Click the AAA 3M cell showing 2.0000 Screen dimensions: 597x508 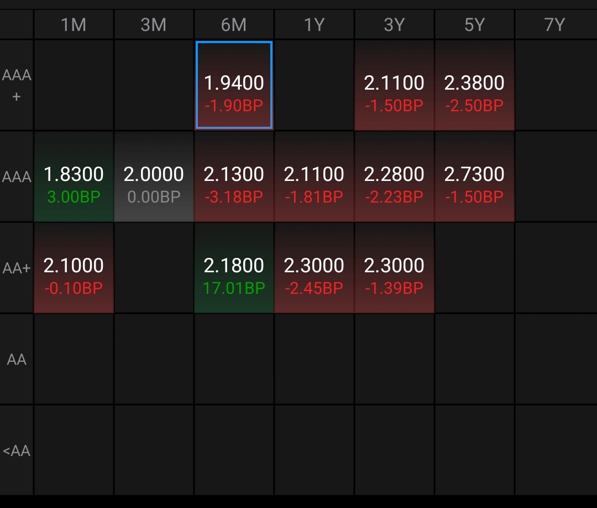point(154,177)
